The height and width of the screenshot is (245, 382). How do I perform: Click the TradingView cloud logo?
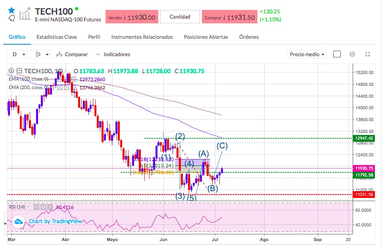tap(19, 221)
